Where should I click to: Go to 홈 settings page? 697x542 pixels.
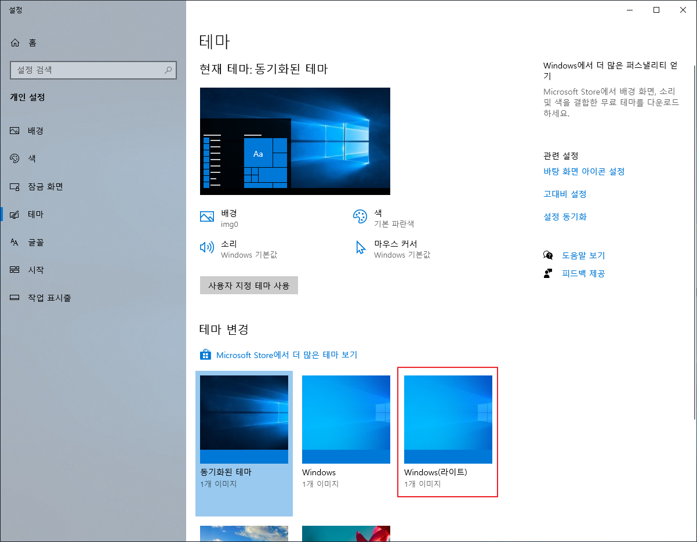[93, 42]
